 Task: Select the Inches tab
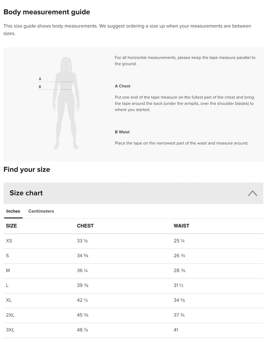tap(13, 211)
